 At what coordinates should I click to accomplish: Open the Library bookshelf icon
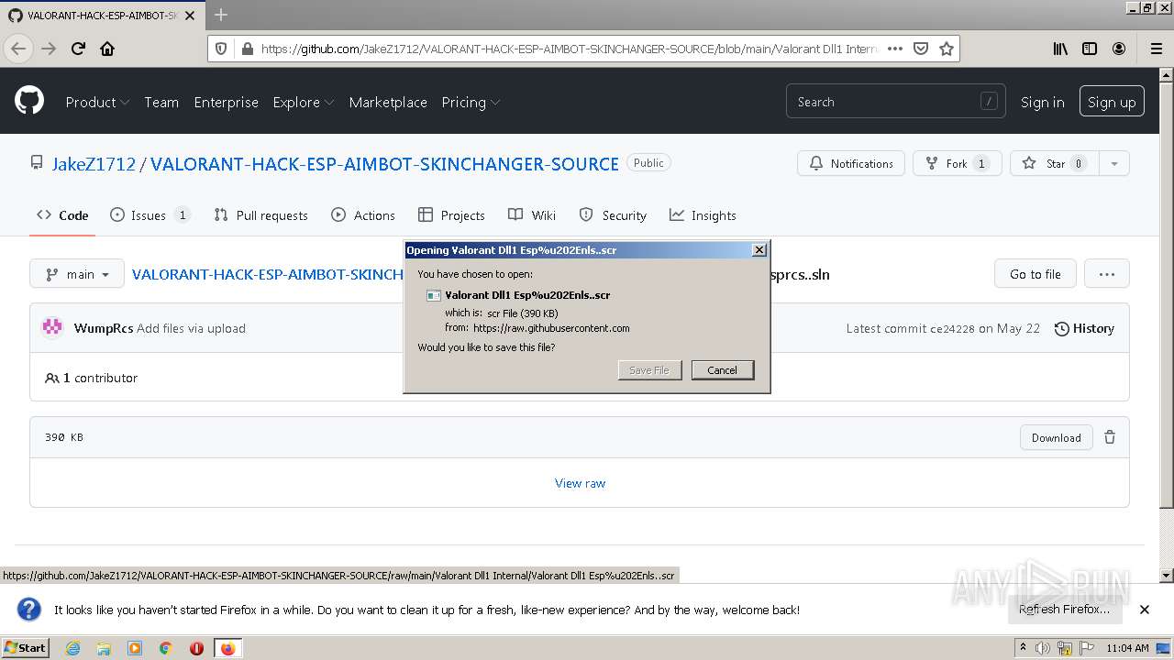tap(1060, 49)
